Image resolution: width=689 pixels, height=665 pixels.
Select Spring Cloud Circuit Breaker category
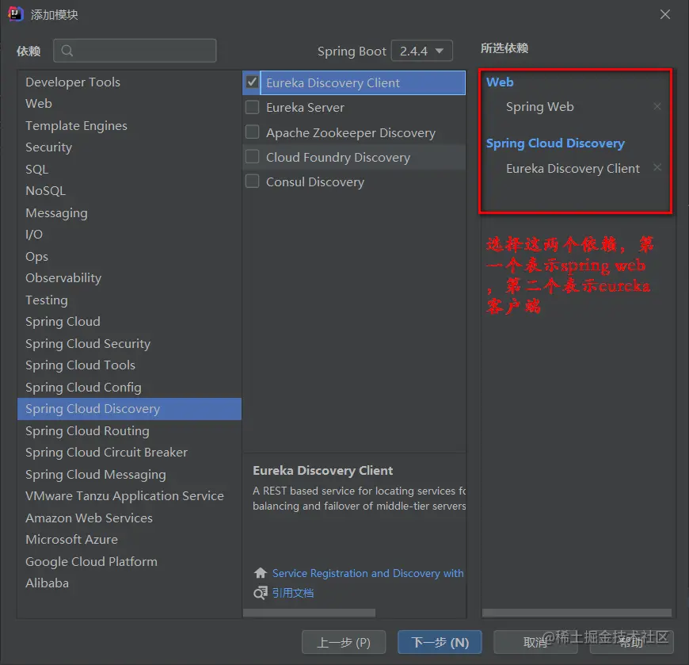(x=129, y=452)
